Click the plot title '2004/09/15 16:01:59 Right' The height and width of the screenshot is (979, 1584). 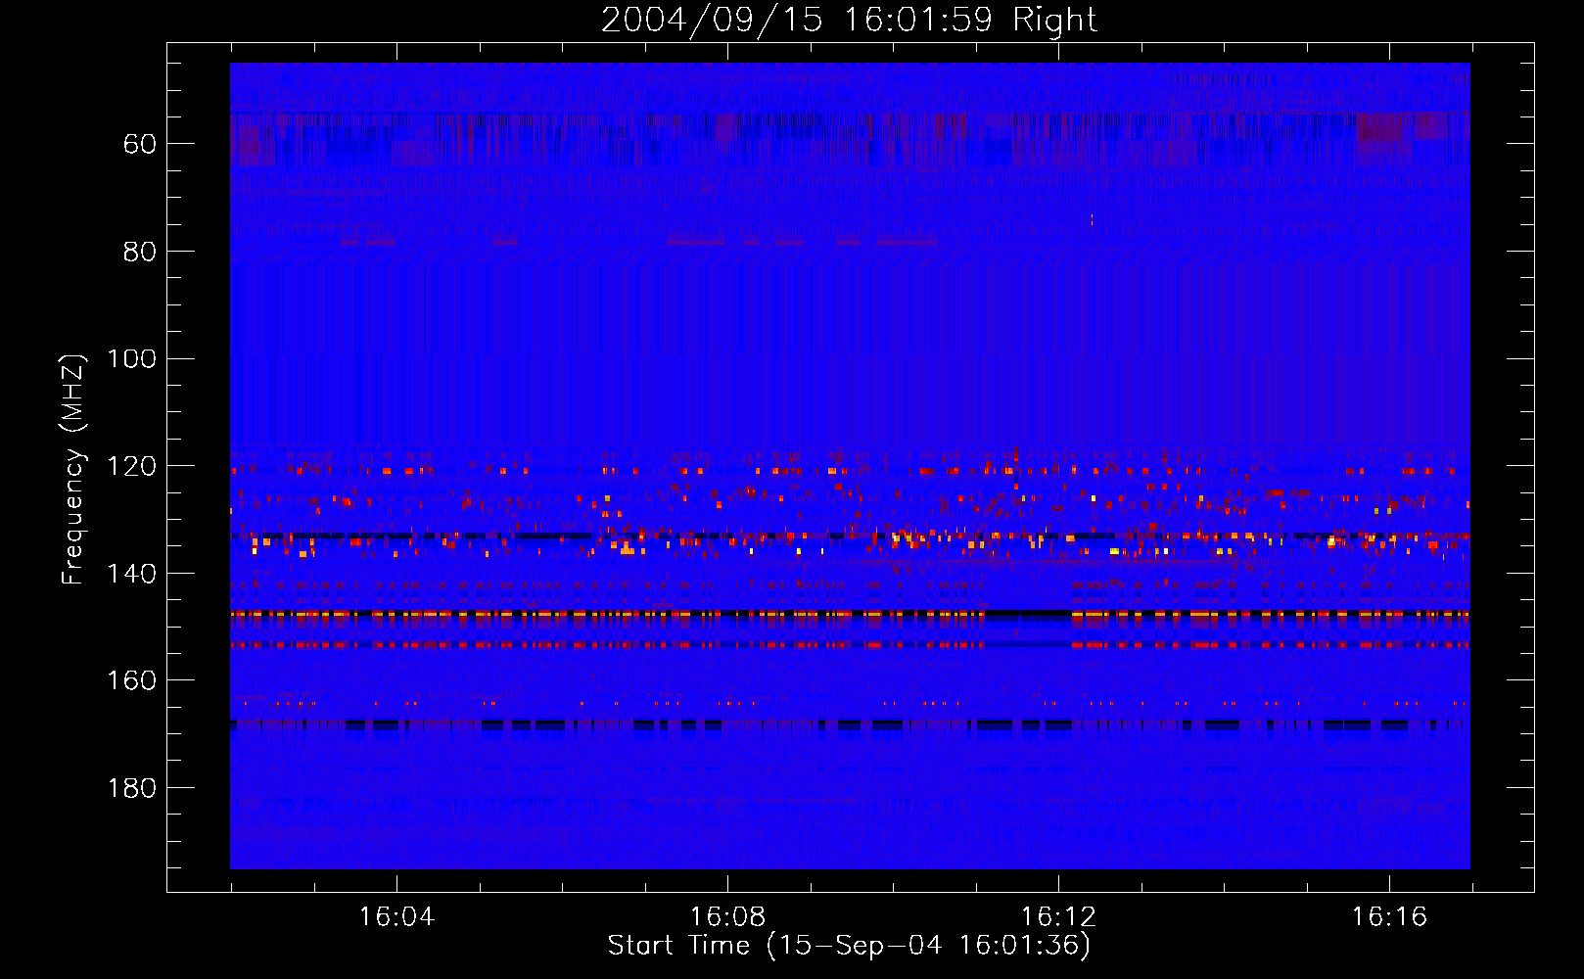[849, 20]
